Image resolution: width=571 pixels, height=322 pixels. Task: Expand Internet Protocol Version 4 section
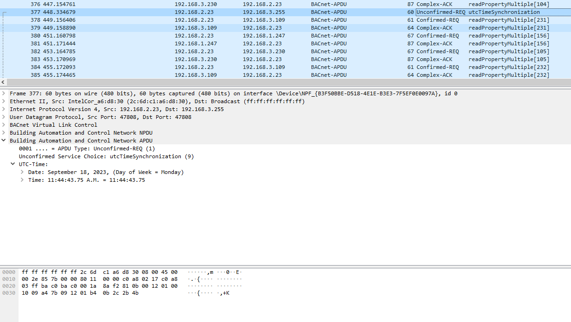tap(4, 109)
